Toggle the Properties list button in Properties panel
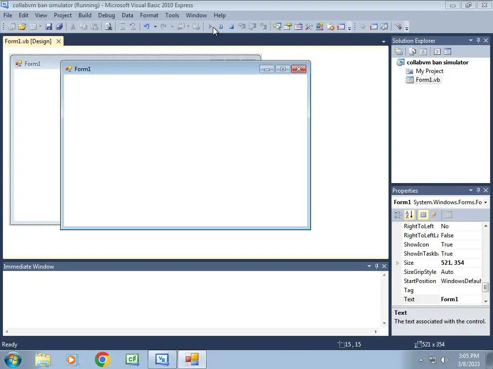The image size is (493, 369). tap(423, 215)
